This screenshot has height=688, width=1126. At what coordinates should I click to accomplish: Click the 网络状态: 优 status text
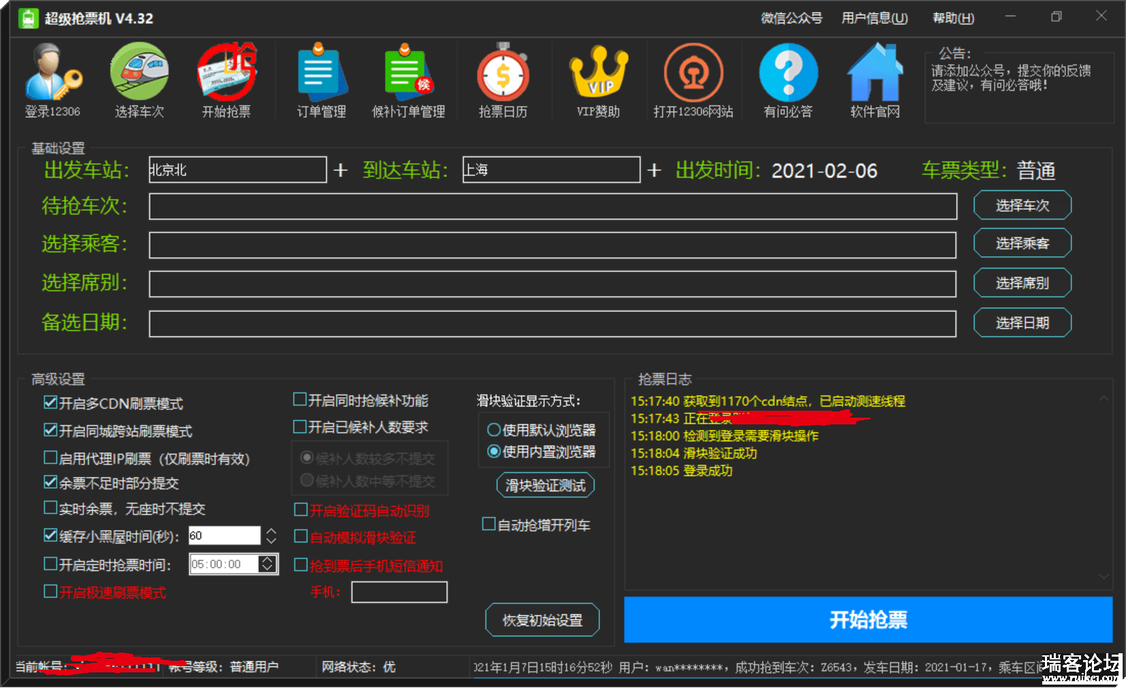(358, 667)
